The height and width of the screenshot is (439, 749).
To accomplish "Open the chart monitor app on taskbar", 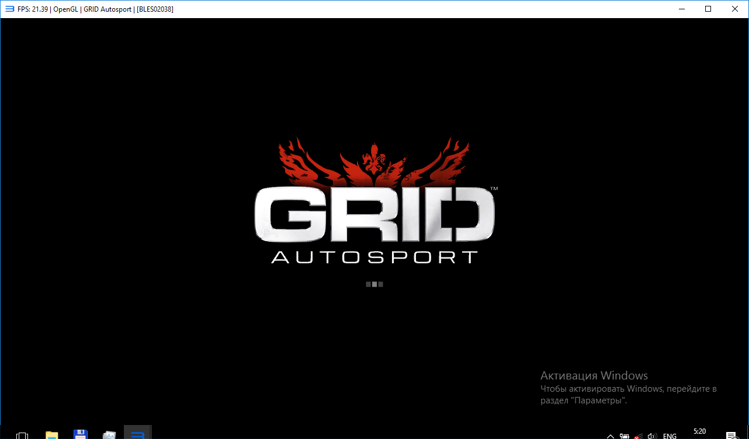I will pyautogui.click(x=109, y=435).
